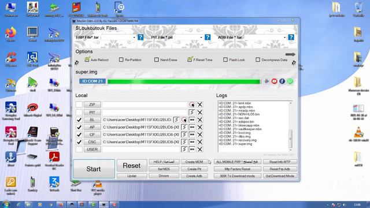This screenshot has width=370, height=208.
Task: Click the Mtp Factory Reset button
Action: coord(238,169)
